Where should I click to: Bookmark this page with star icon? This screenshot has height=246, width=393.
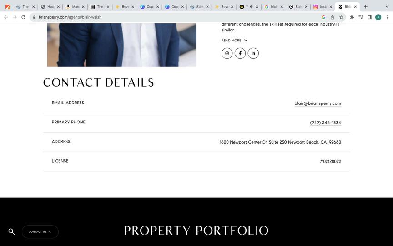(341, 17)
